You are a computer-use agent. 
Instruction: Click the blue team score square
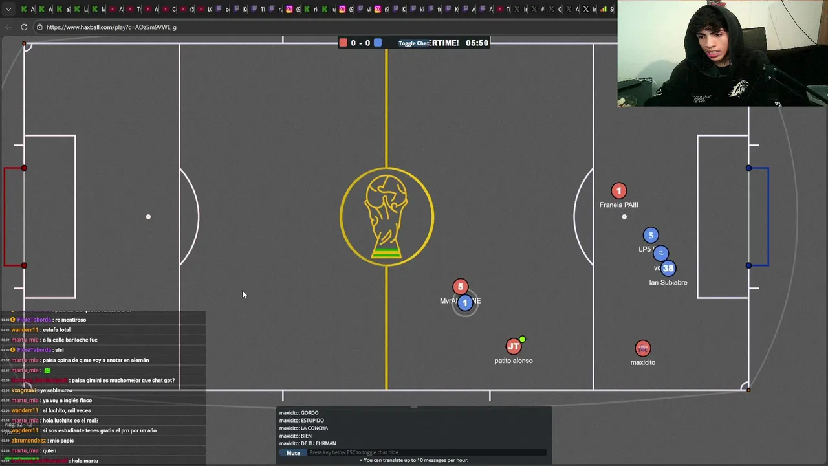click(378, 43)
